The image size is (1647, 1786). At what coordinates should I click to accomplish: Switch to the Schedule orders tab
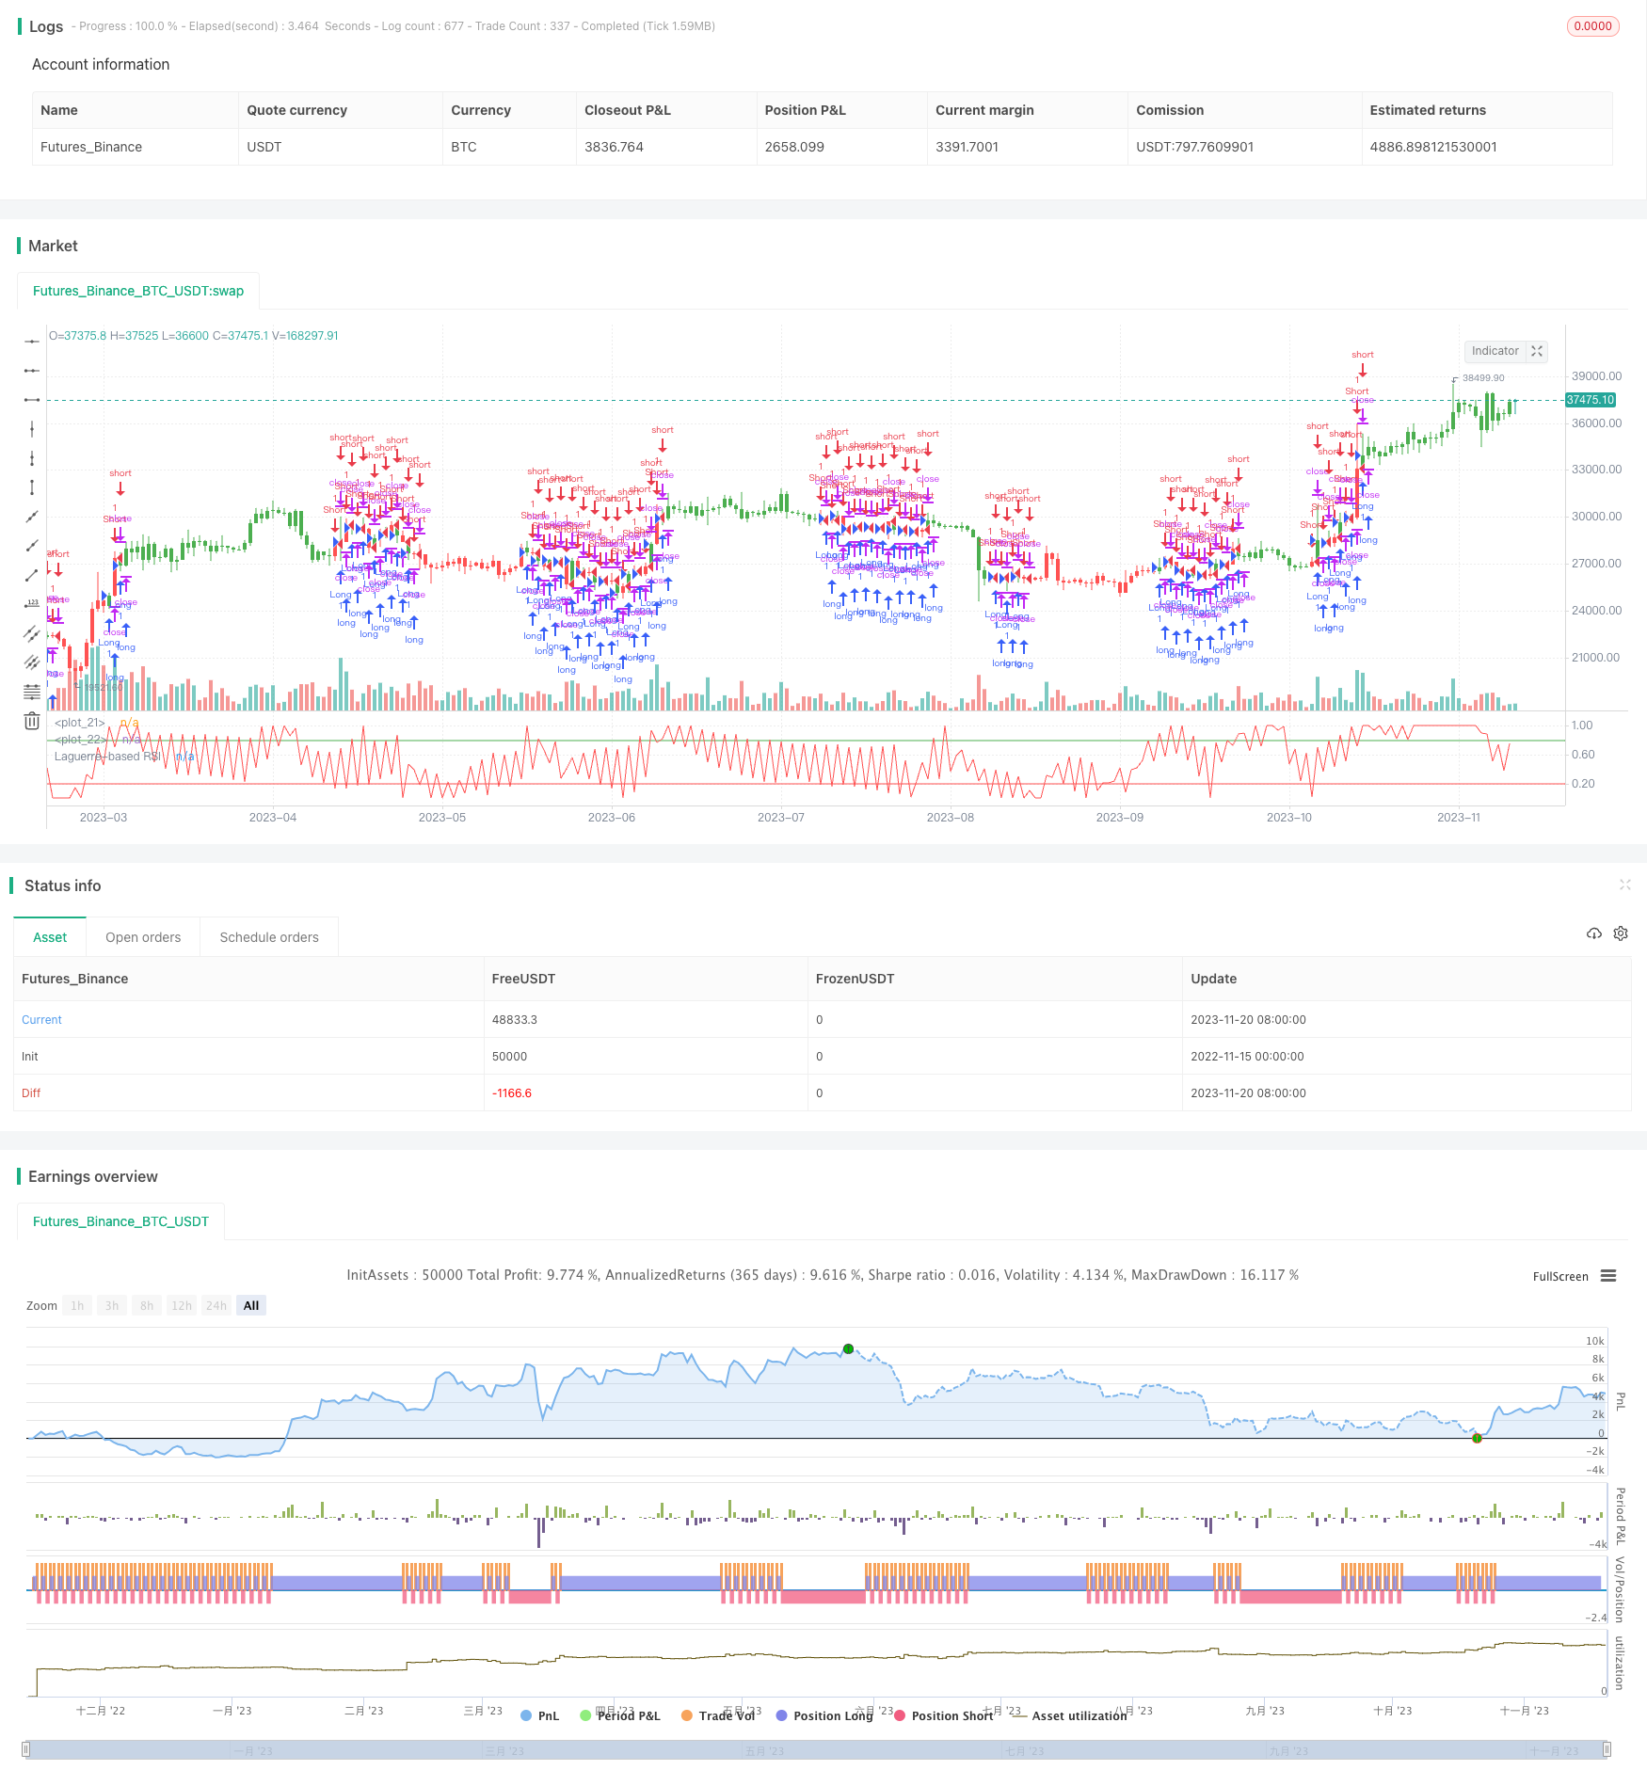pyautogui.click(x=269, y=937)
